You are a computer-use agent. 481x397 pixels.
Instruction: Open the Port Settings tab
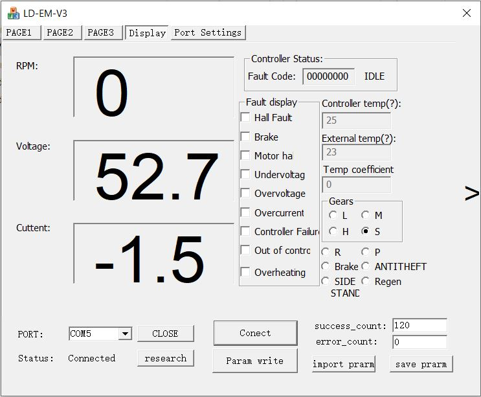pos(208,32)
